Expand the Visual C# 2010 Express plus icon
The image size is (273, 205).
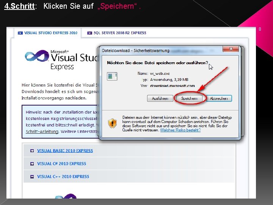coord(32,164)
